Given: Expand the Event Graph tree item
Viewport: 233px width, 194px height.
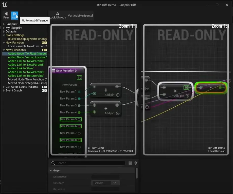Looking at the screenshot, I should 4,91.
